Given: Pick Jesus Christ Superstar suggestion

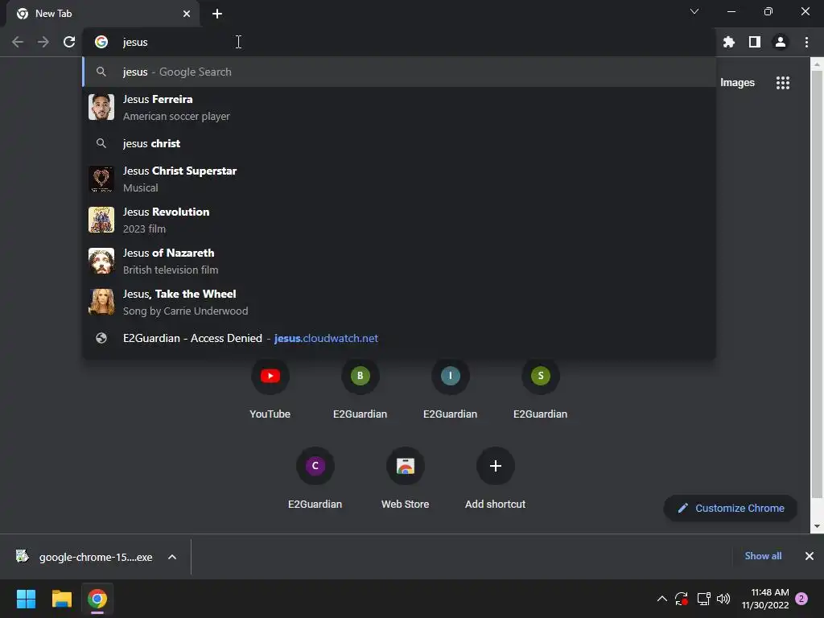Looking at the screenshot, I should [399, 179].
